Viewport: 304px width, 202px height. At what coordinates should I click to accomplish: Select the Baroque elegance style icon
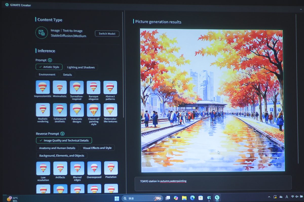click(93, 87)
